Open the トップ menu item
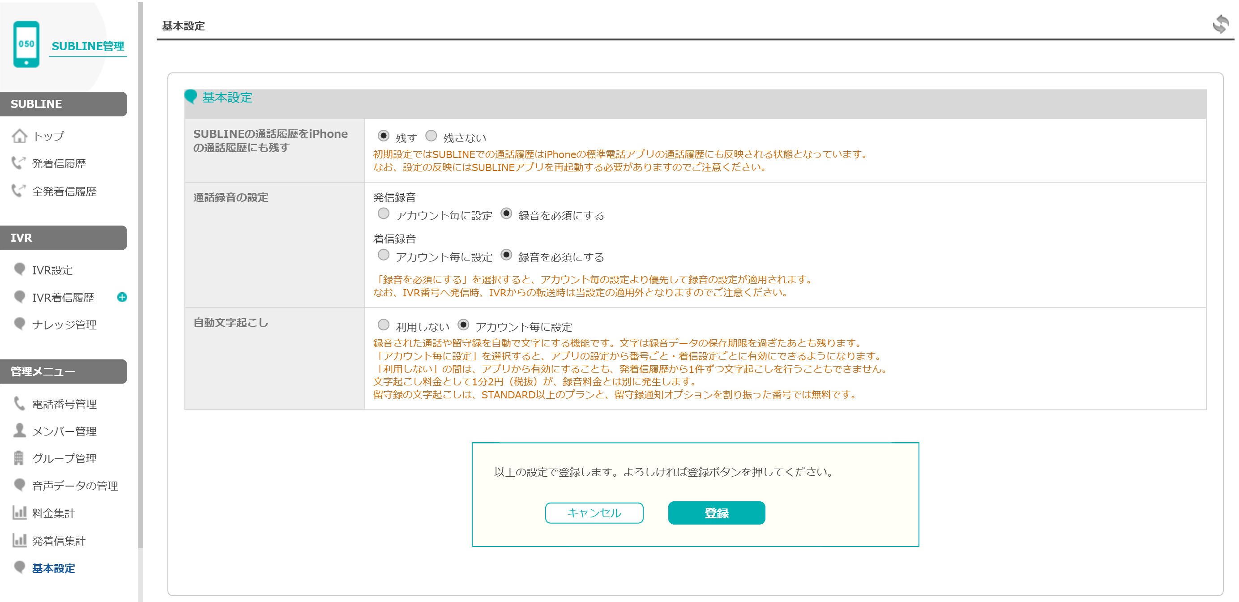Screen dimensions: 1239x602 (48, 136)
